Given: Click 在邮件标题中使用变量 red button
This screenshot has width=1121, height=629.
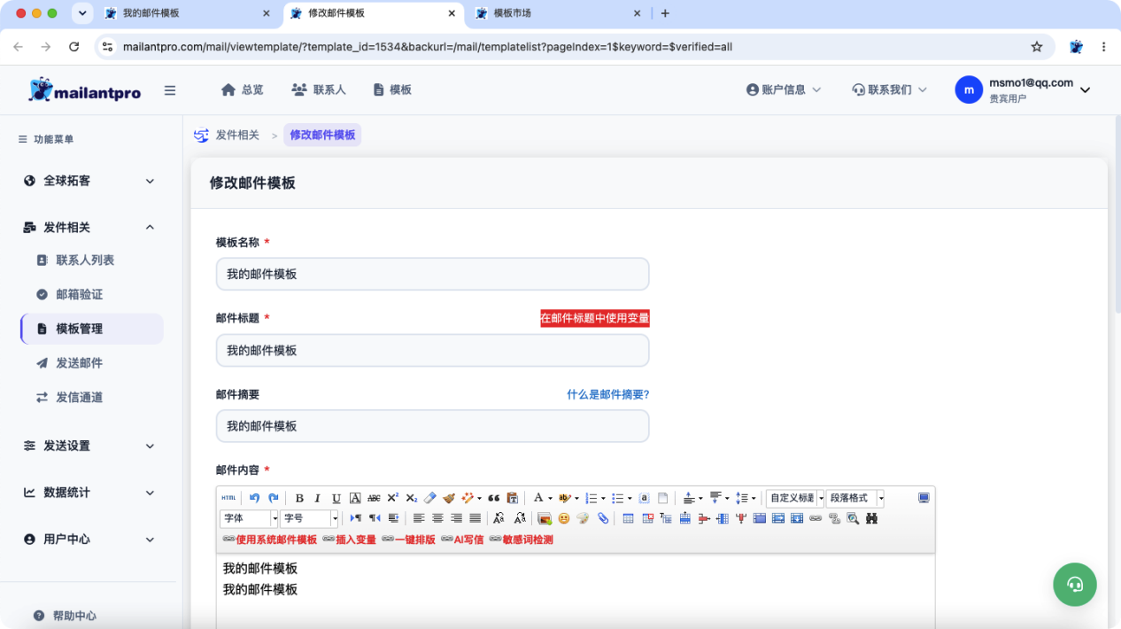Looking at the screenshot, I should 595,318.
